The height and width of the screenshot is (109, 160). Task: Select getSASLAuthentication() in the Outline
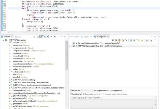click(x=22, y=106)
